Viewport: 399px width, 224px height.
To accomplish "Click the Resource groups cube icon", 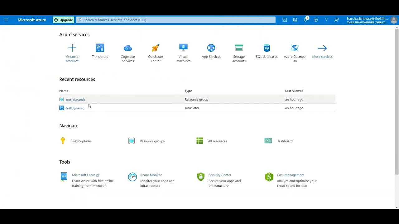I will [132, 141].
